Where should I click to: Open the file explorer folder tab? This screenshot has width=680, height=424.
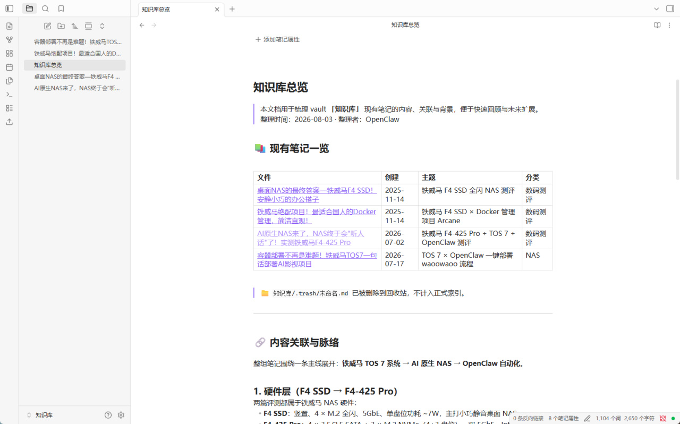(29, 9)
